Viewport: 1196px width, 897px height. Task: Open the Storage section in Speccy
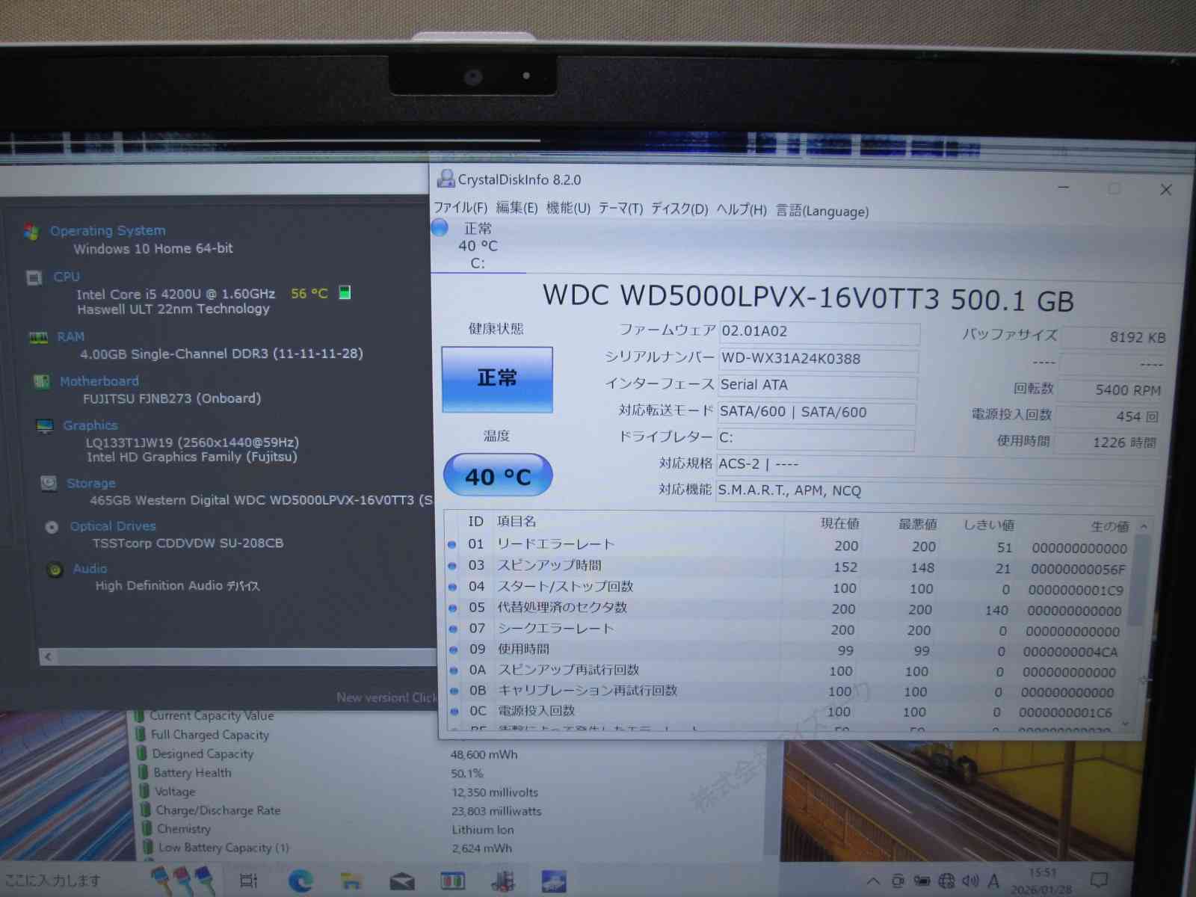pos(90,484)
